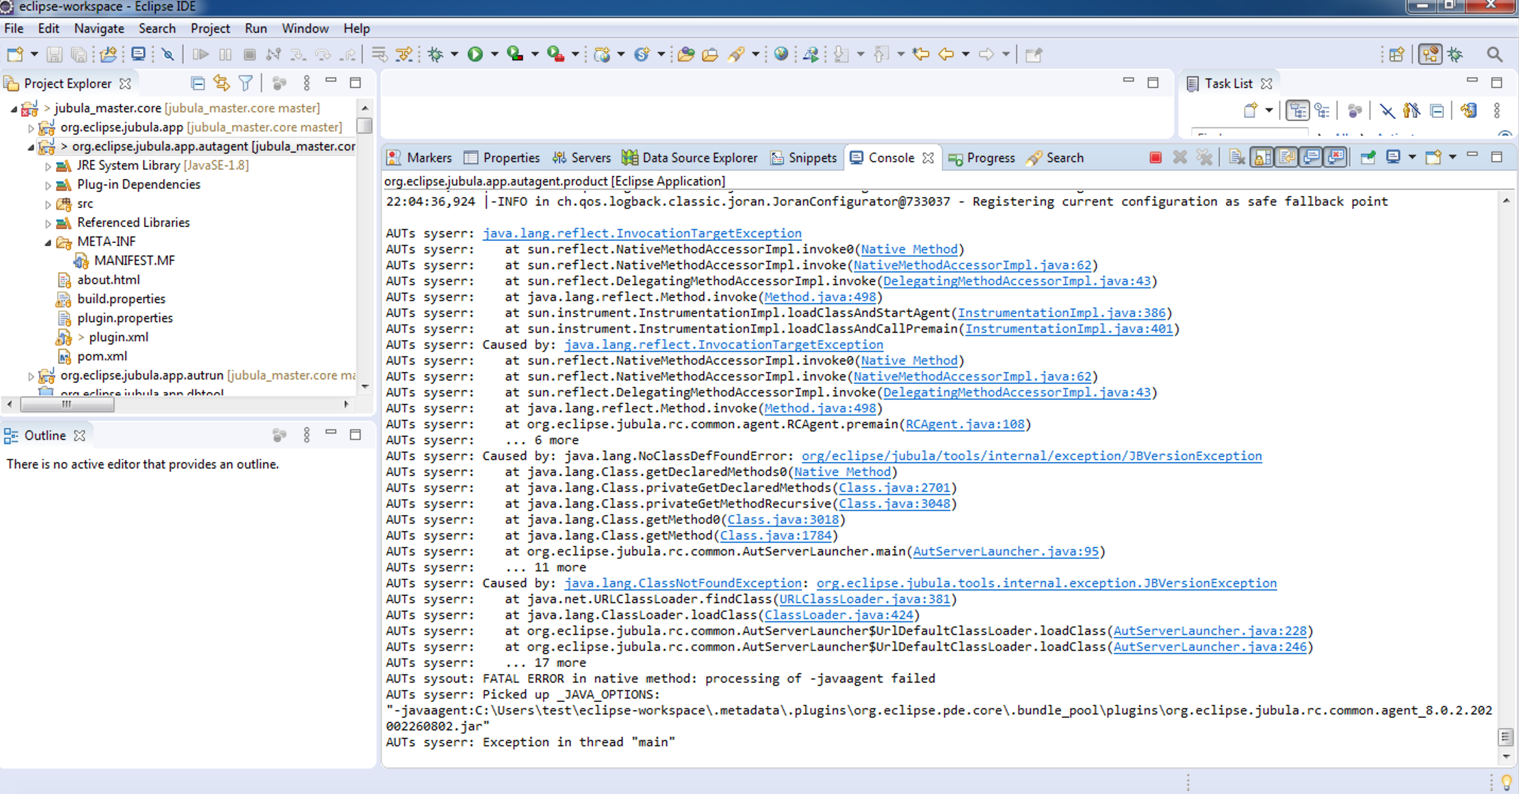
Task: Open the Outline view menu dots
Action: [307, 435]
